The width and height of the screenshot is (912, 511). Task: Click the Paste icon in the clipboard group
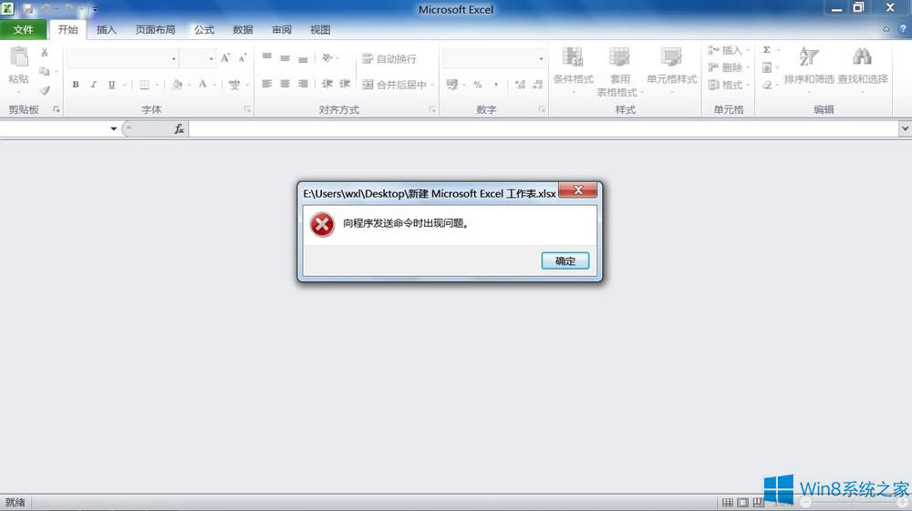18,58
